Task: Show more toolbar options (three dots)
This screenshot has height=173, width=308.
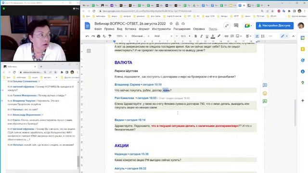Action: pyautogui.click(x=270, y=36)
